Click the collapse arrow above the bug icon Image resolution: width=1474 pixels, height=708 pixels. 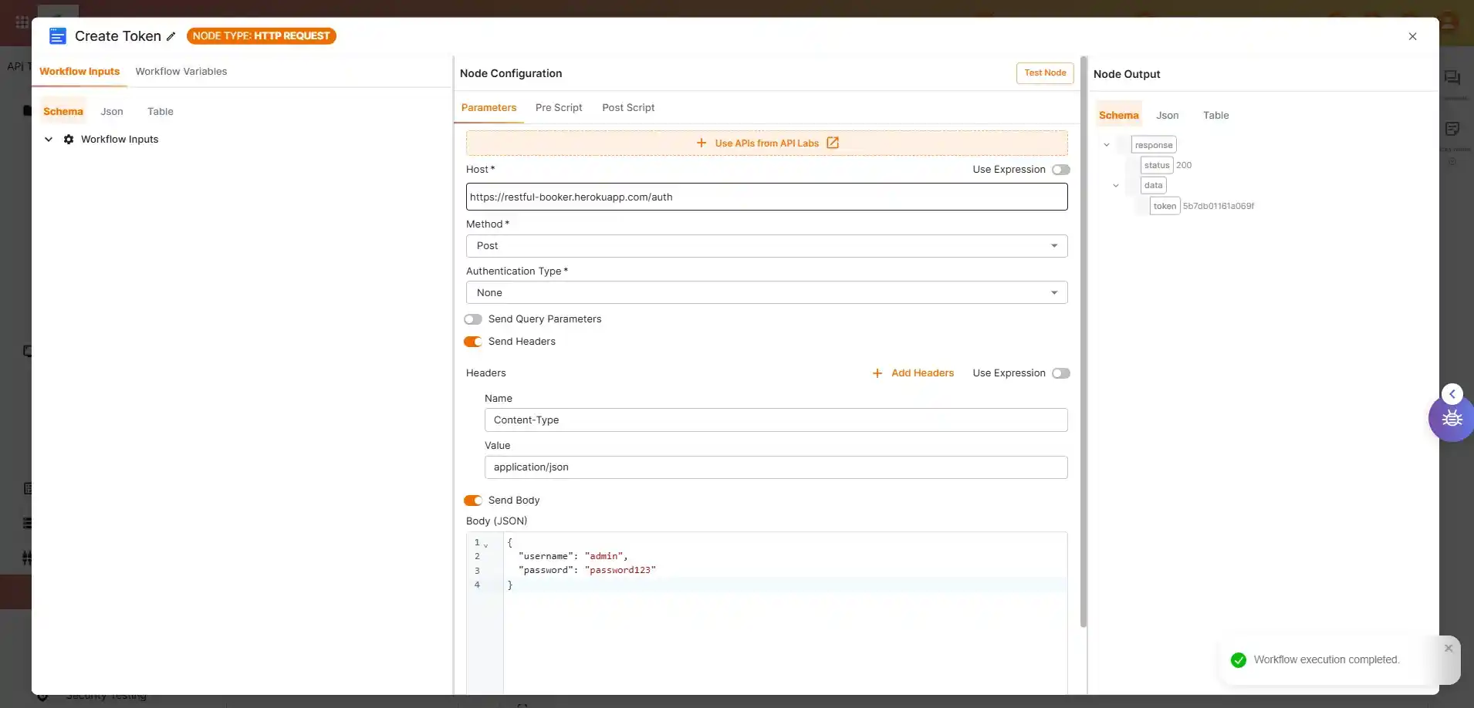(1452, 394)
